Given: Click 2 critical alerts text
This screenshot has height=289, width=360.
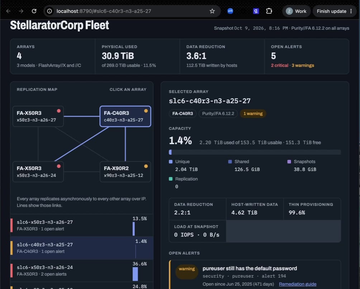Looking at the screenshot, I should click(279, 65).
